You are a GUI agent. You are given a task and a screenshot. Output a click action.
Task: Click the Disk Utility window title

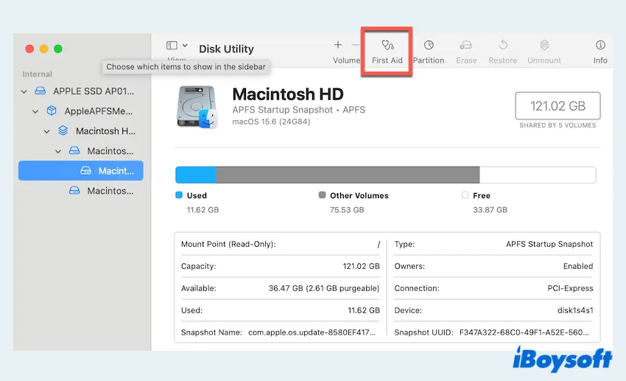226,49
